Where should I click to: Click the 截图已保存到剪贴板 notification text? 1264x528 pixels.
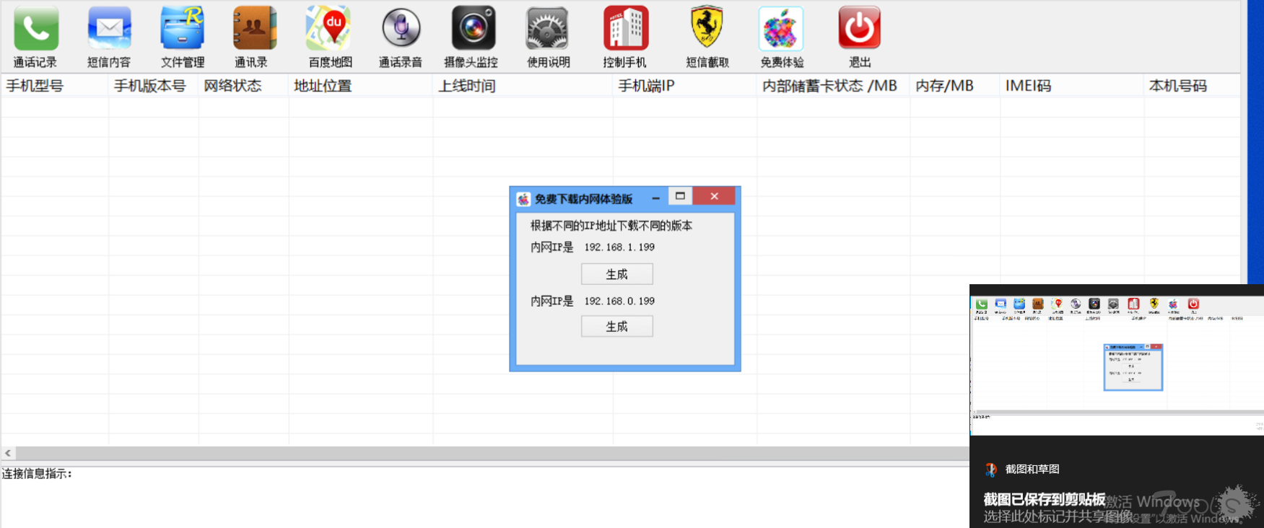click(x=1045, y=499)
